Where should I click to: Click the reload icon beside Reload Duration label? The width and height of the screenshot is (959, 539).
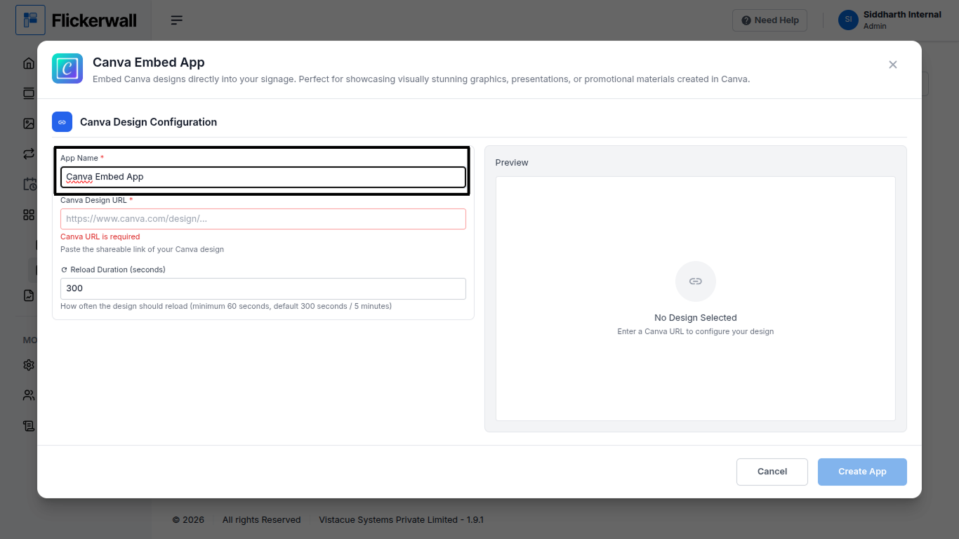(64, 269)
